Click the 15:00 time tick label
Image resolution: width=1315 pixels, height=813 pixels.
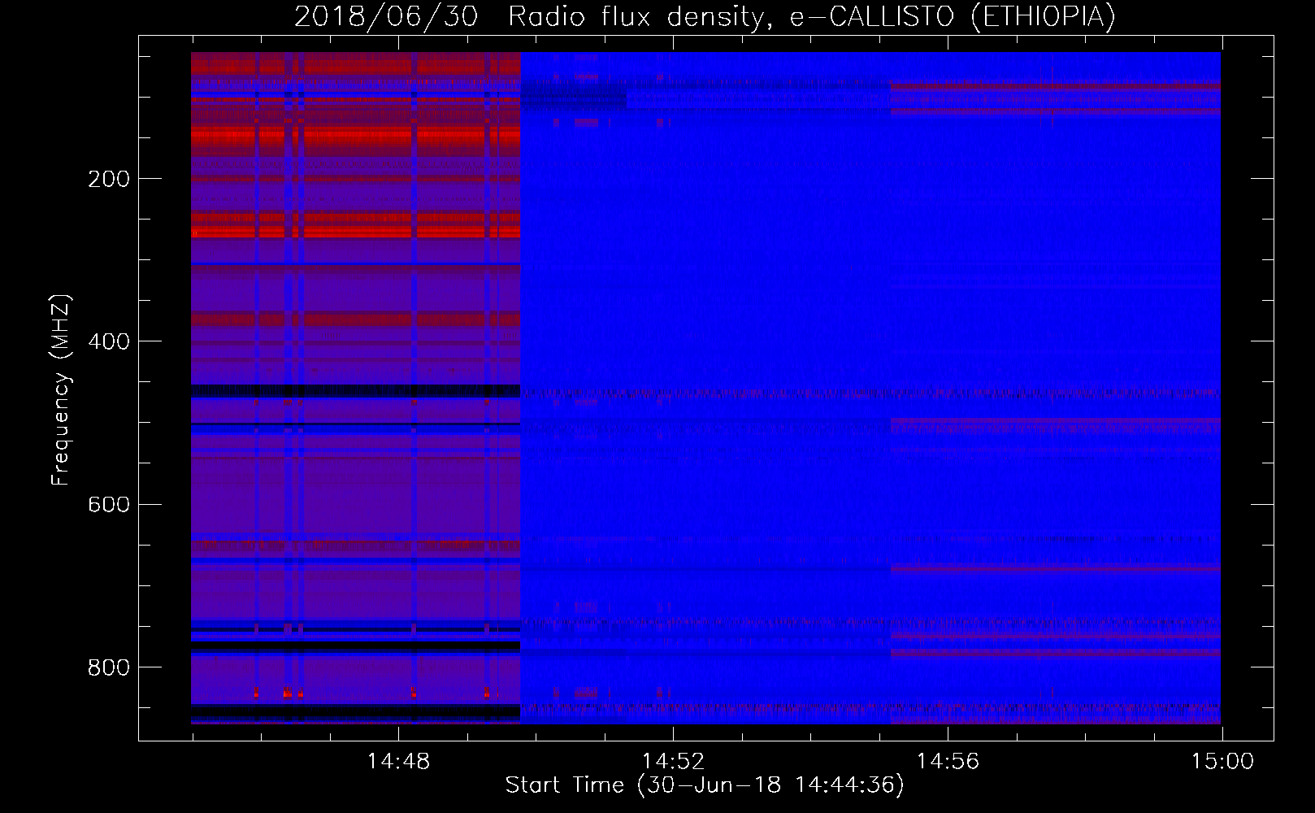[1222, 762]
